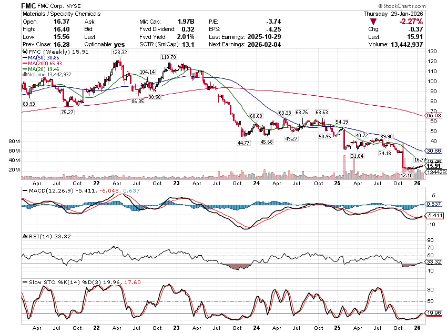Click the candlestick icon beside FMC (Weekly)
447x333 pixels.
pyautogui.click(x=25, y=53)
